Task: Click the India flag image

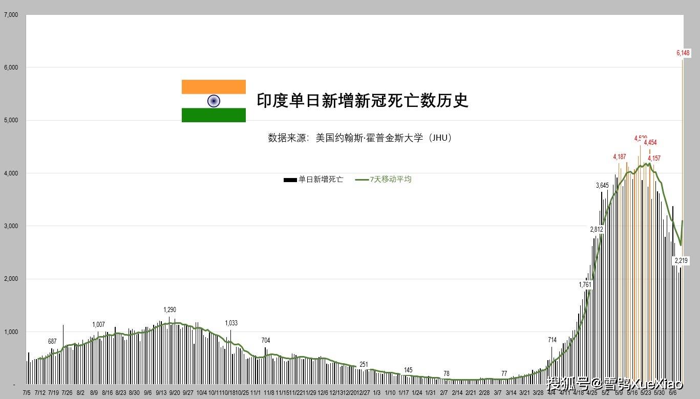Action: pos(214,101)
